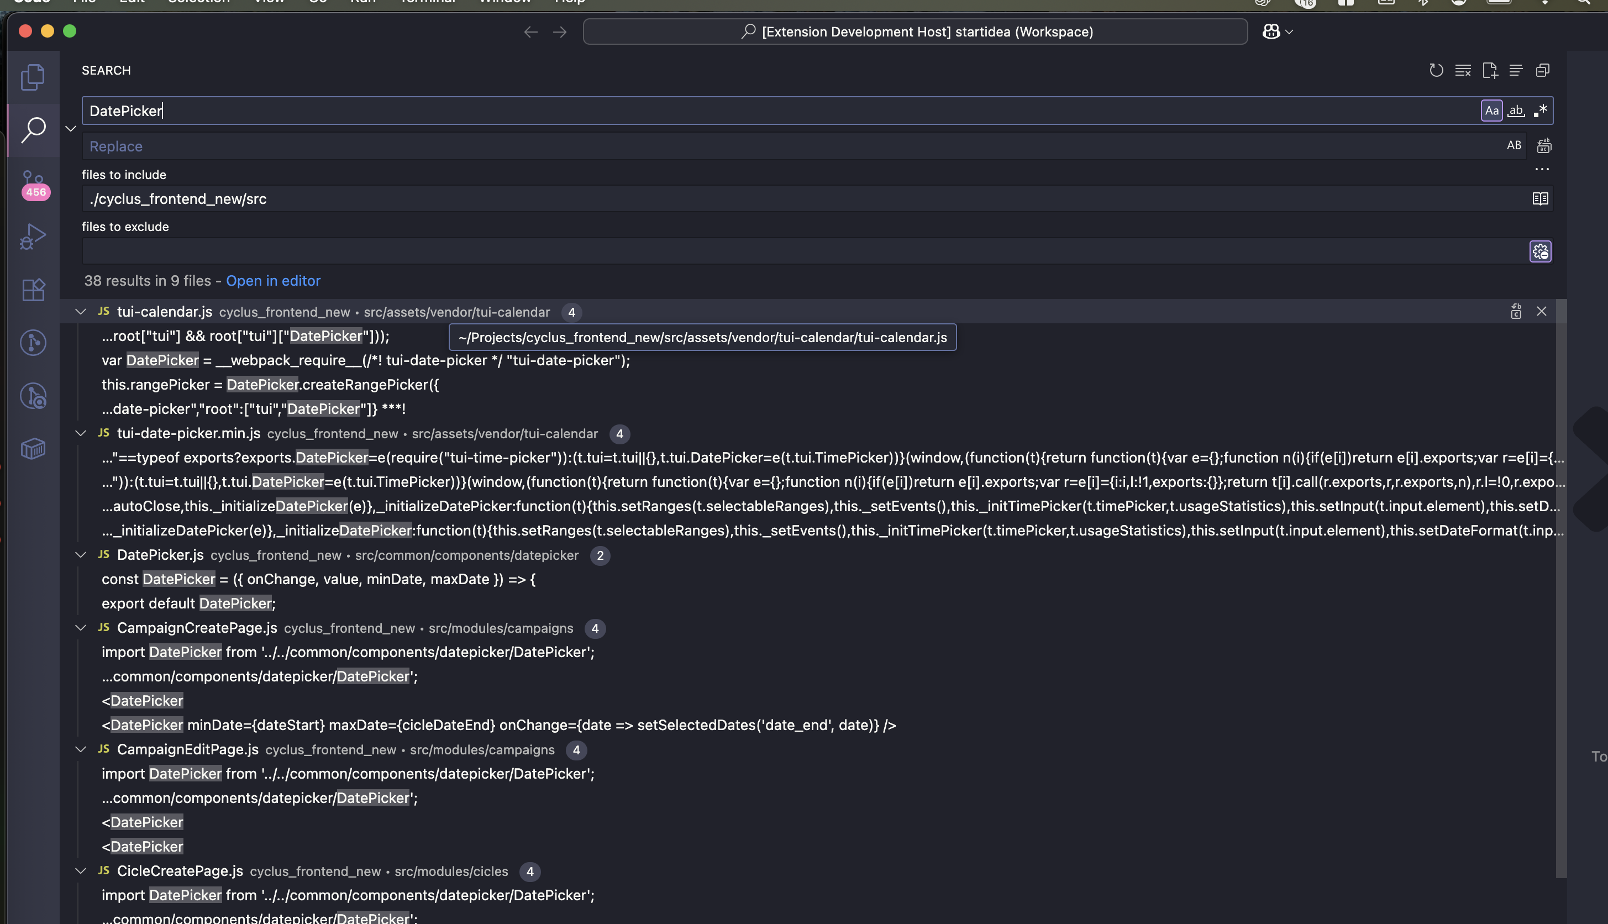The width and height of the screenshot is (1608, 924).
Task: Open the Run and Debug view
Action: click(33, 237)
